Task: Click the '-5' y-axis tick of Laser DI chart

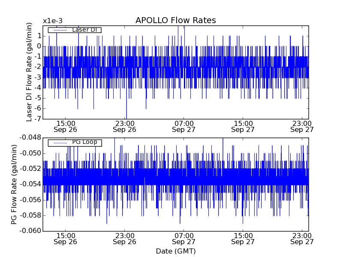Action: click(x=38, y=98)
